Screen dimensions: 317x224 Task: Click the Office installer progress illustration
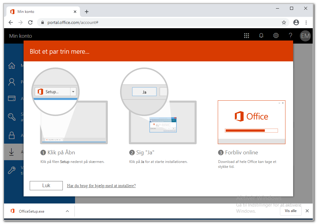pos(251,122)
